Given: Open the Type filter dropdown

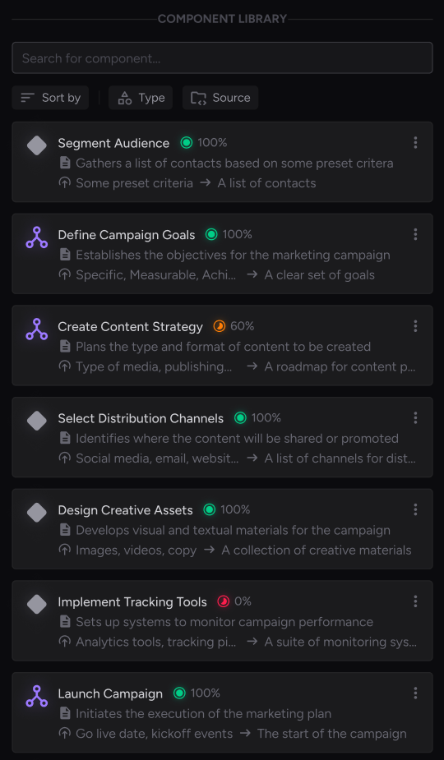Looking at the screenshot, I should (141, 98).
